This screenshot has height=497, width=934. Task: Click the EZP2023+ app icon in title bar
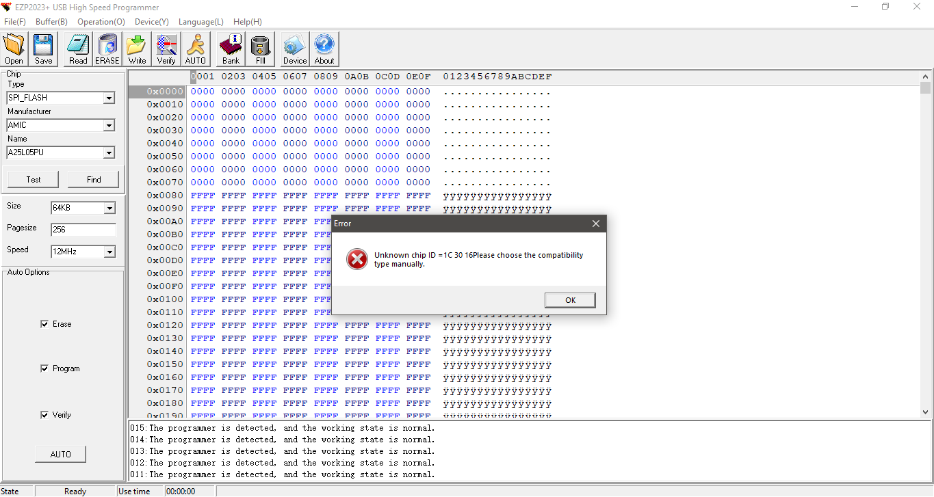8,7
